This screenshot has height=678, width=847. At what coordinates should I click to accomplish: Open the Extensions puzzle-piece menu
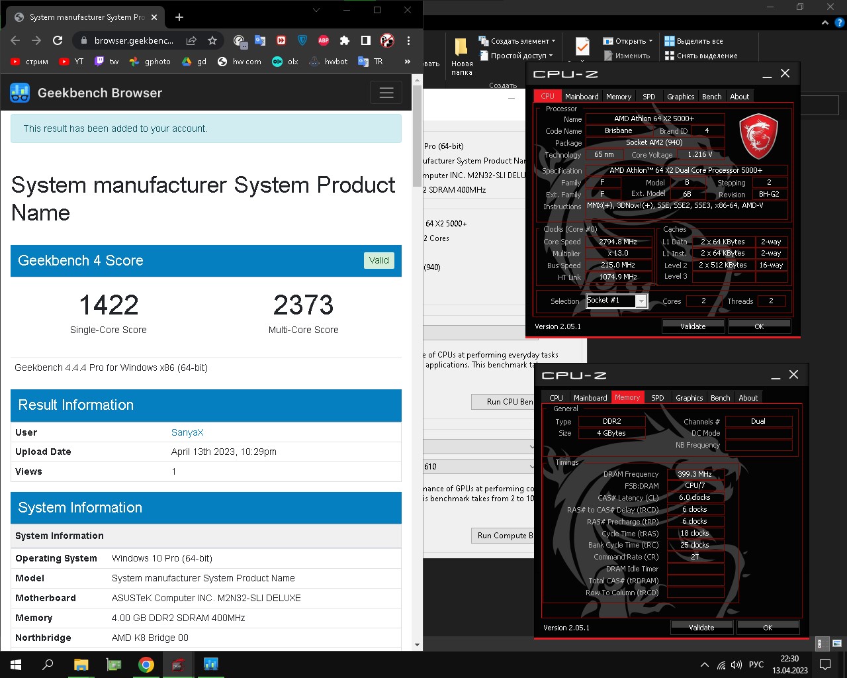(345, 40)
